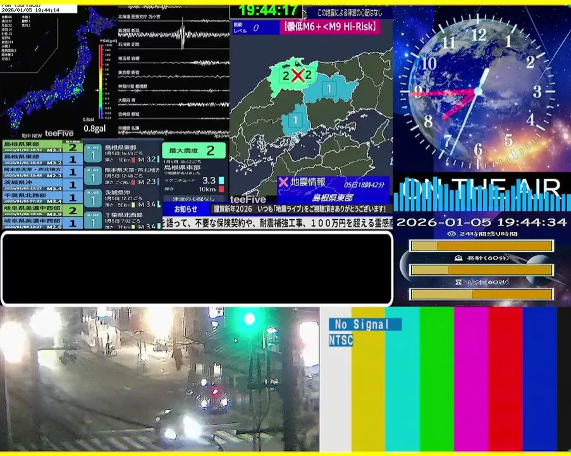Click the NTSC label

341,340
